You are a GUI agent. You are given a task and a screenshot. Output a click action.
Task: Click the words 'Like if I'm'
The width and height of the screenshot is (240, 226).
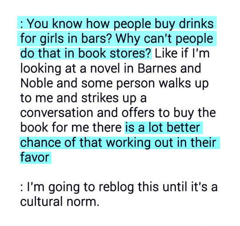(x=182, y=53)
